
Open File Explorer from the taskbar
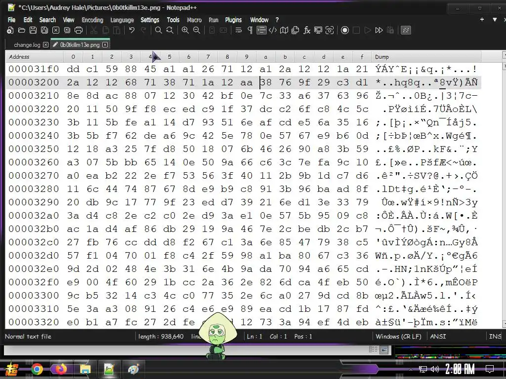point(85,369)
